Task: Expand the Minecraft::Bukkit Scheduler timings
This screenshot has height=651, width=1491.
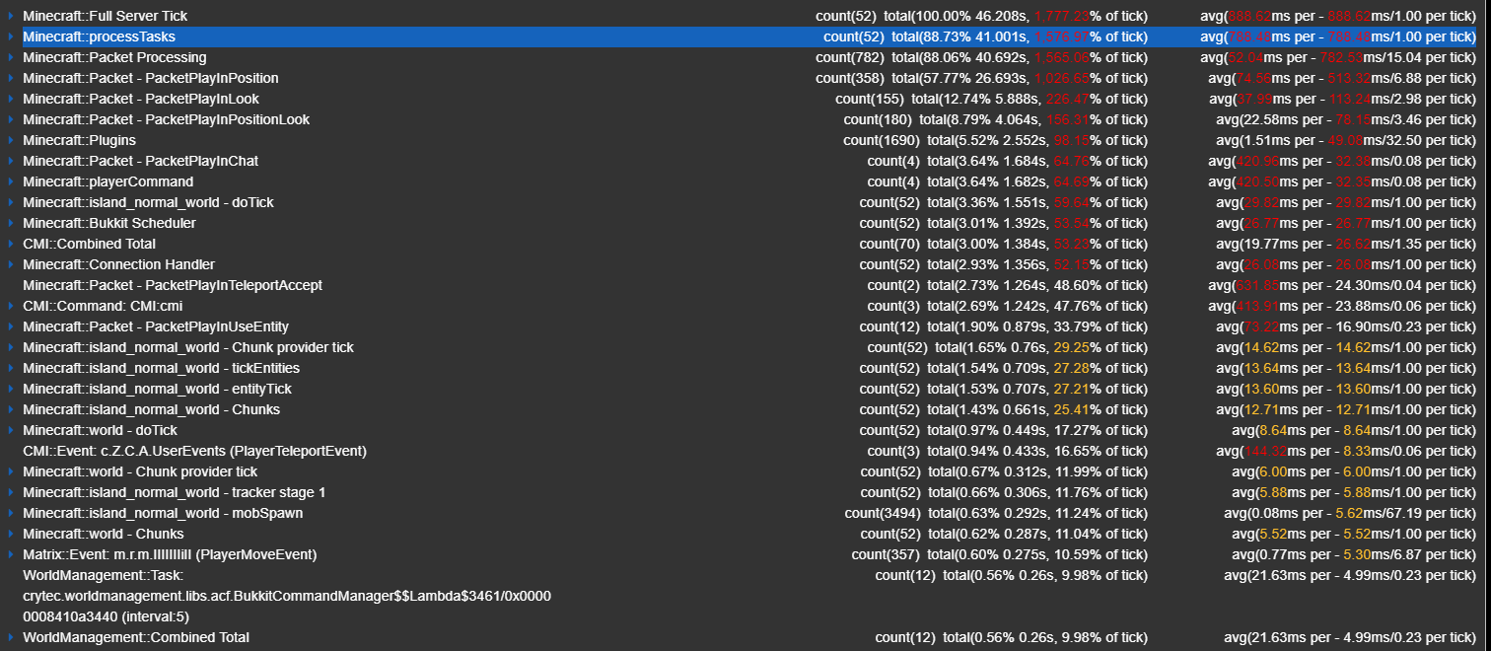Action: (11, 223)
